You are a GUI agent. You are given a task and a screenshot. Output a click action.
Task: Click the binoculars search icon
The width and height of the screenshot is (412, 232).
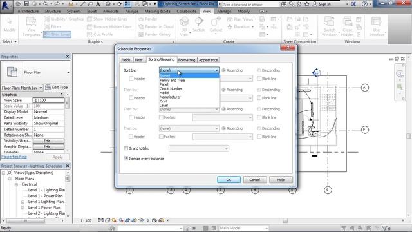click(x=284, y=4)
